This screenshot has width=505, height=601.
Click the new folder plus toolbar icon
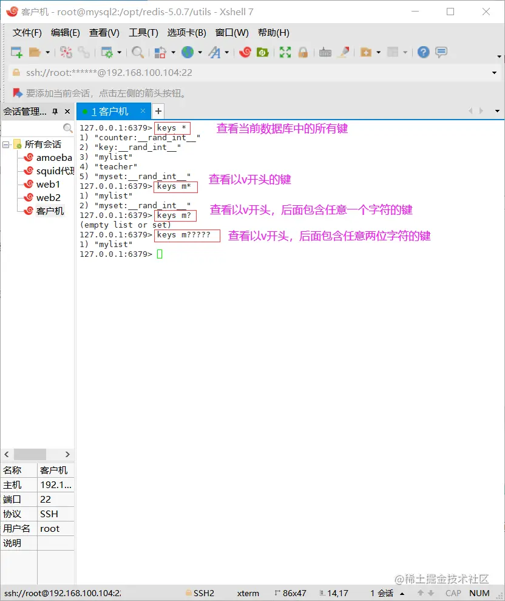coord(366,52)
